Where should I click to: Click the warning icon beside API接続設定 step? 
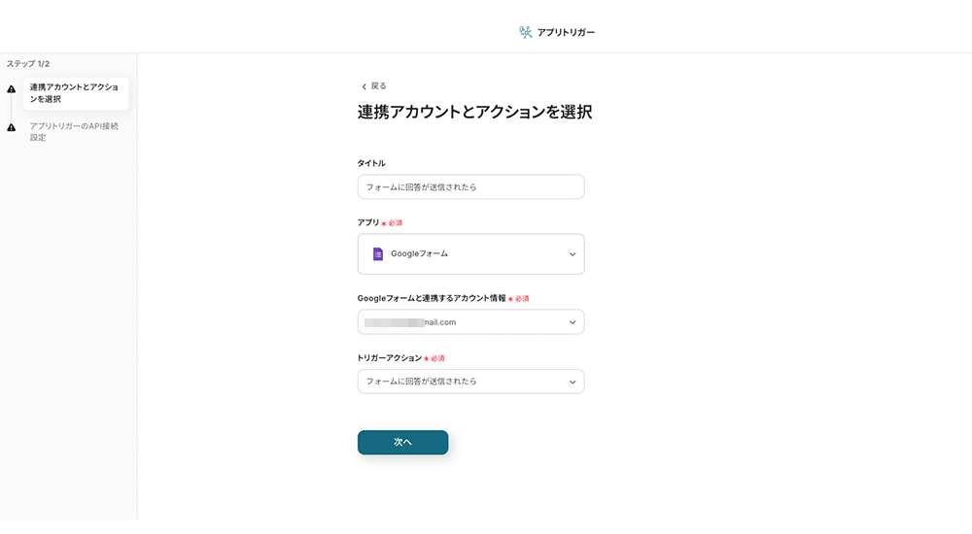pos(12,127)
